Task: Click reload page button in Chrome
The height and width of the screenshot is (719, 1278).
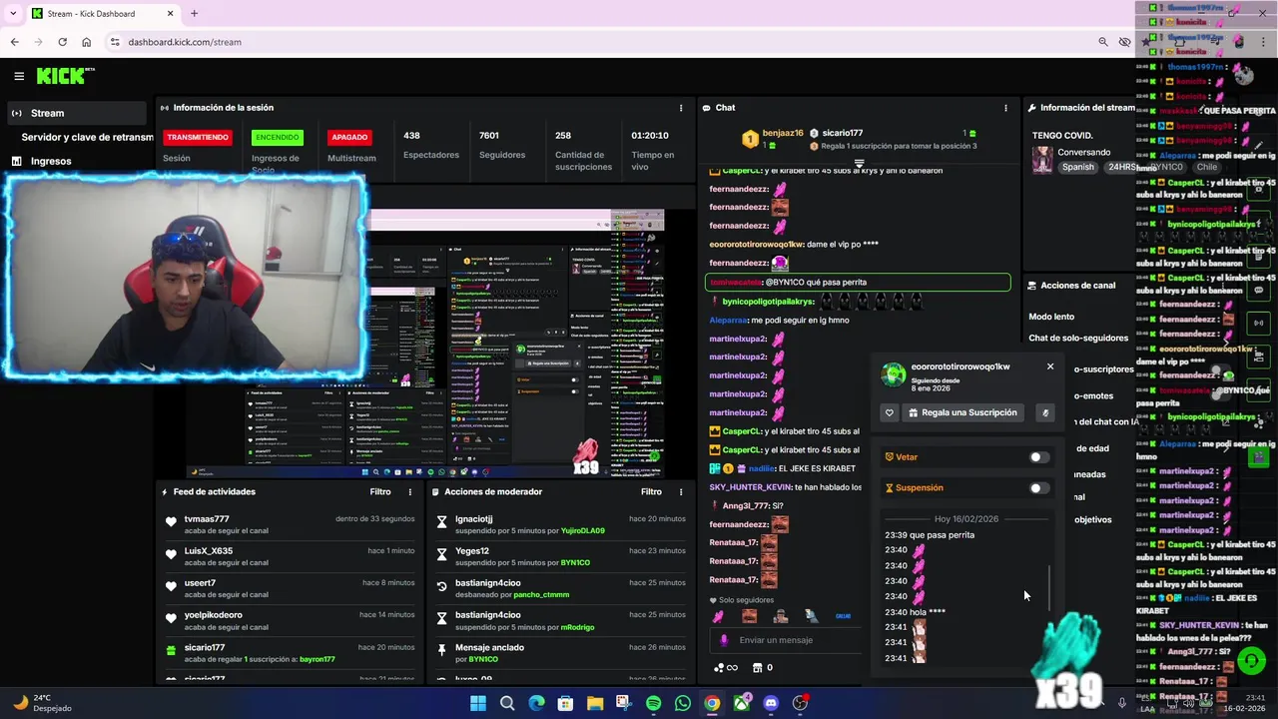Action: (62, 42)
